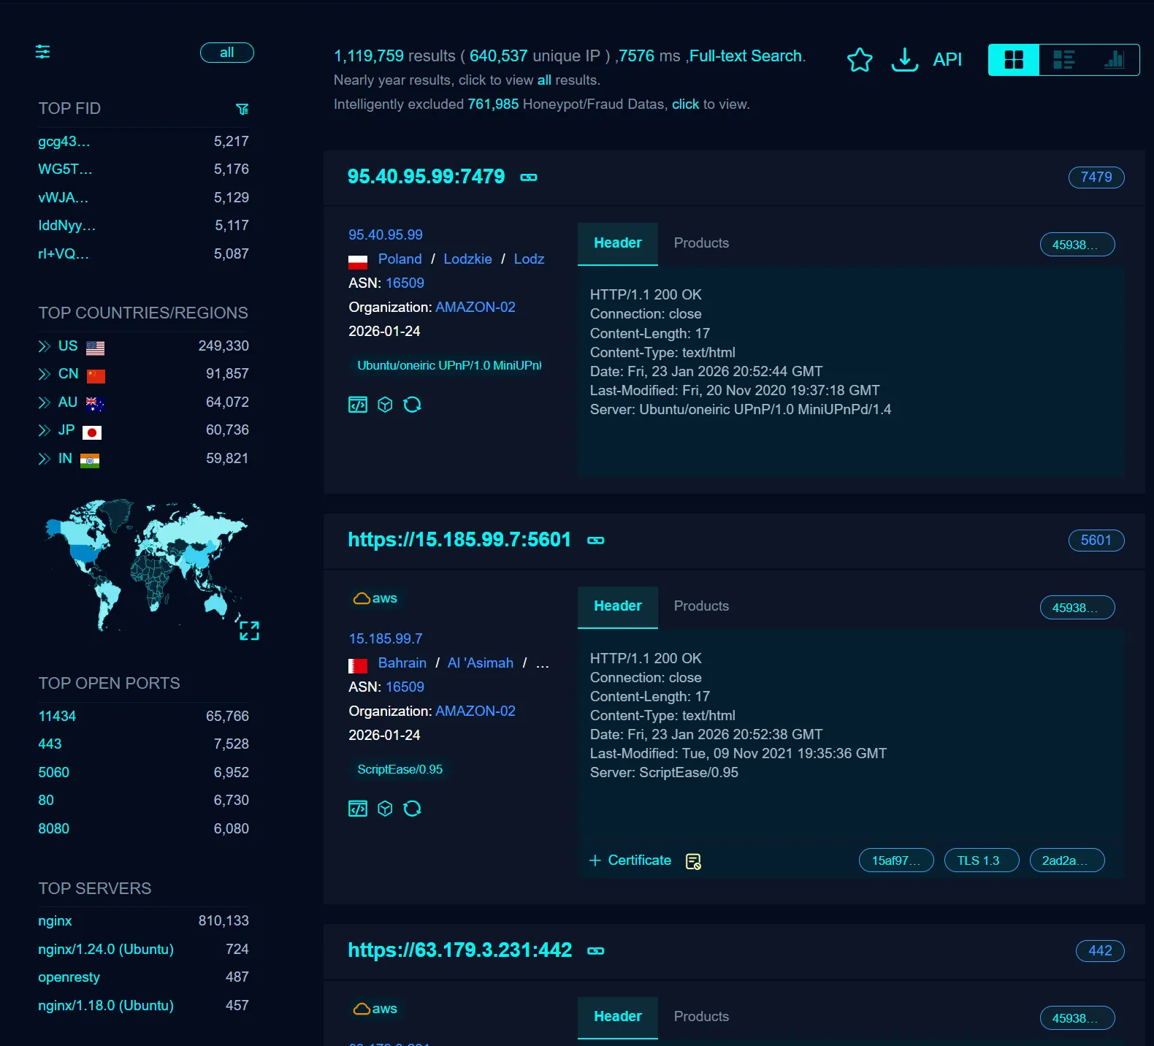Click the Ubuntu/oneiric UPnP server tag
The image size is (1154, 1046).
pos(449,366)
